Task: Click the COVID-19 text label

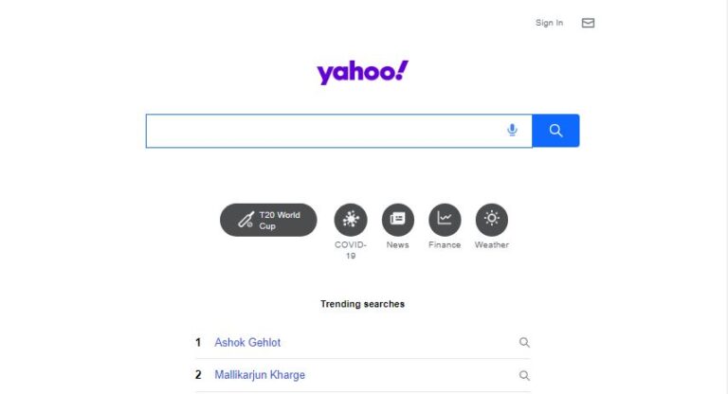Action: [351, 250]
